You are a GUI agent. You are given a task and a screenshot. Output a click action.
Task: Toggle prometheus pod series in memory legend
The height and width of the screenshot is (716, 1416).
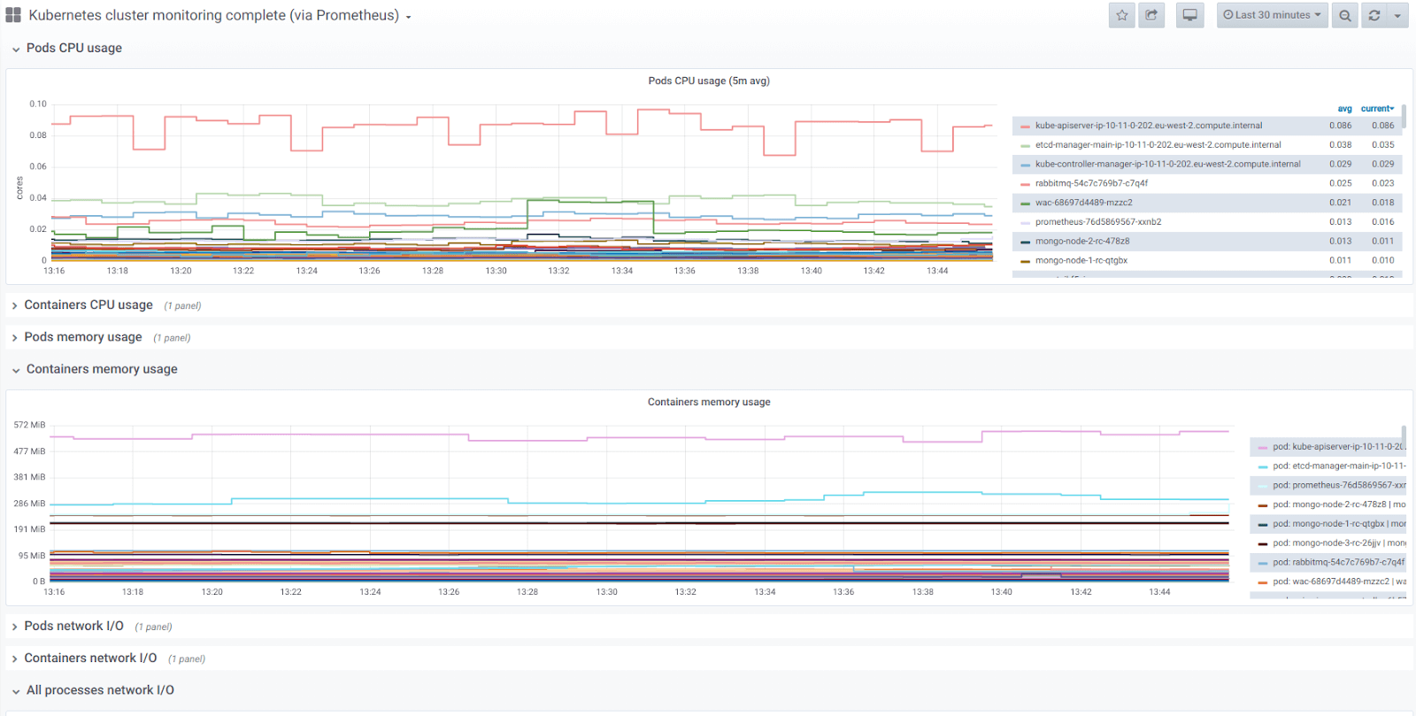[1338, 485]
